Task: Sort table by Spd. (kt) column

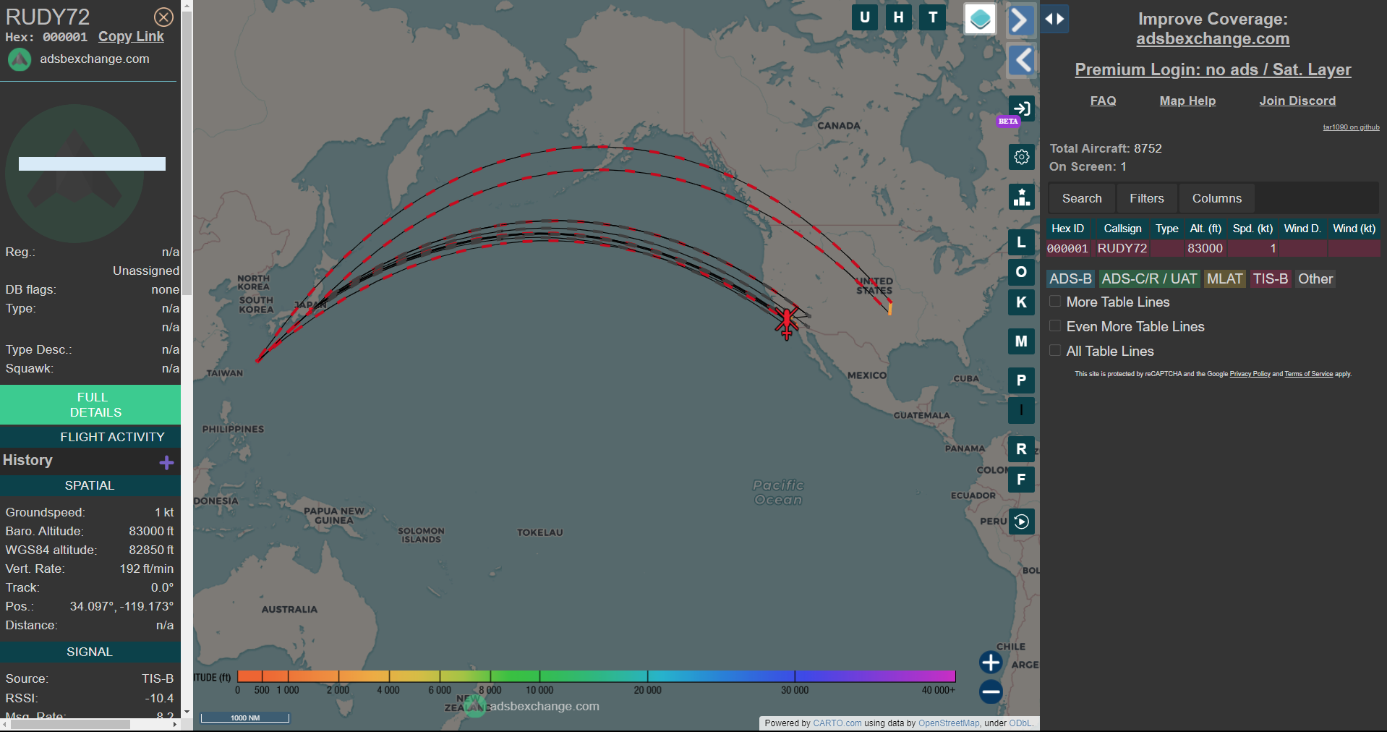Action: click(x=1252, y=229)
